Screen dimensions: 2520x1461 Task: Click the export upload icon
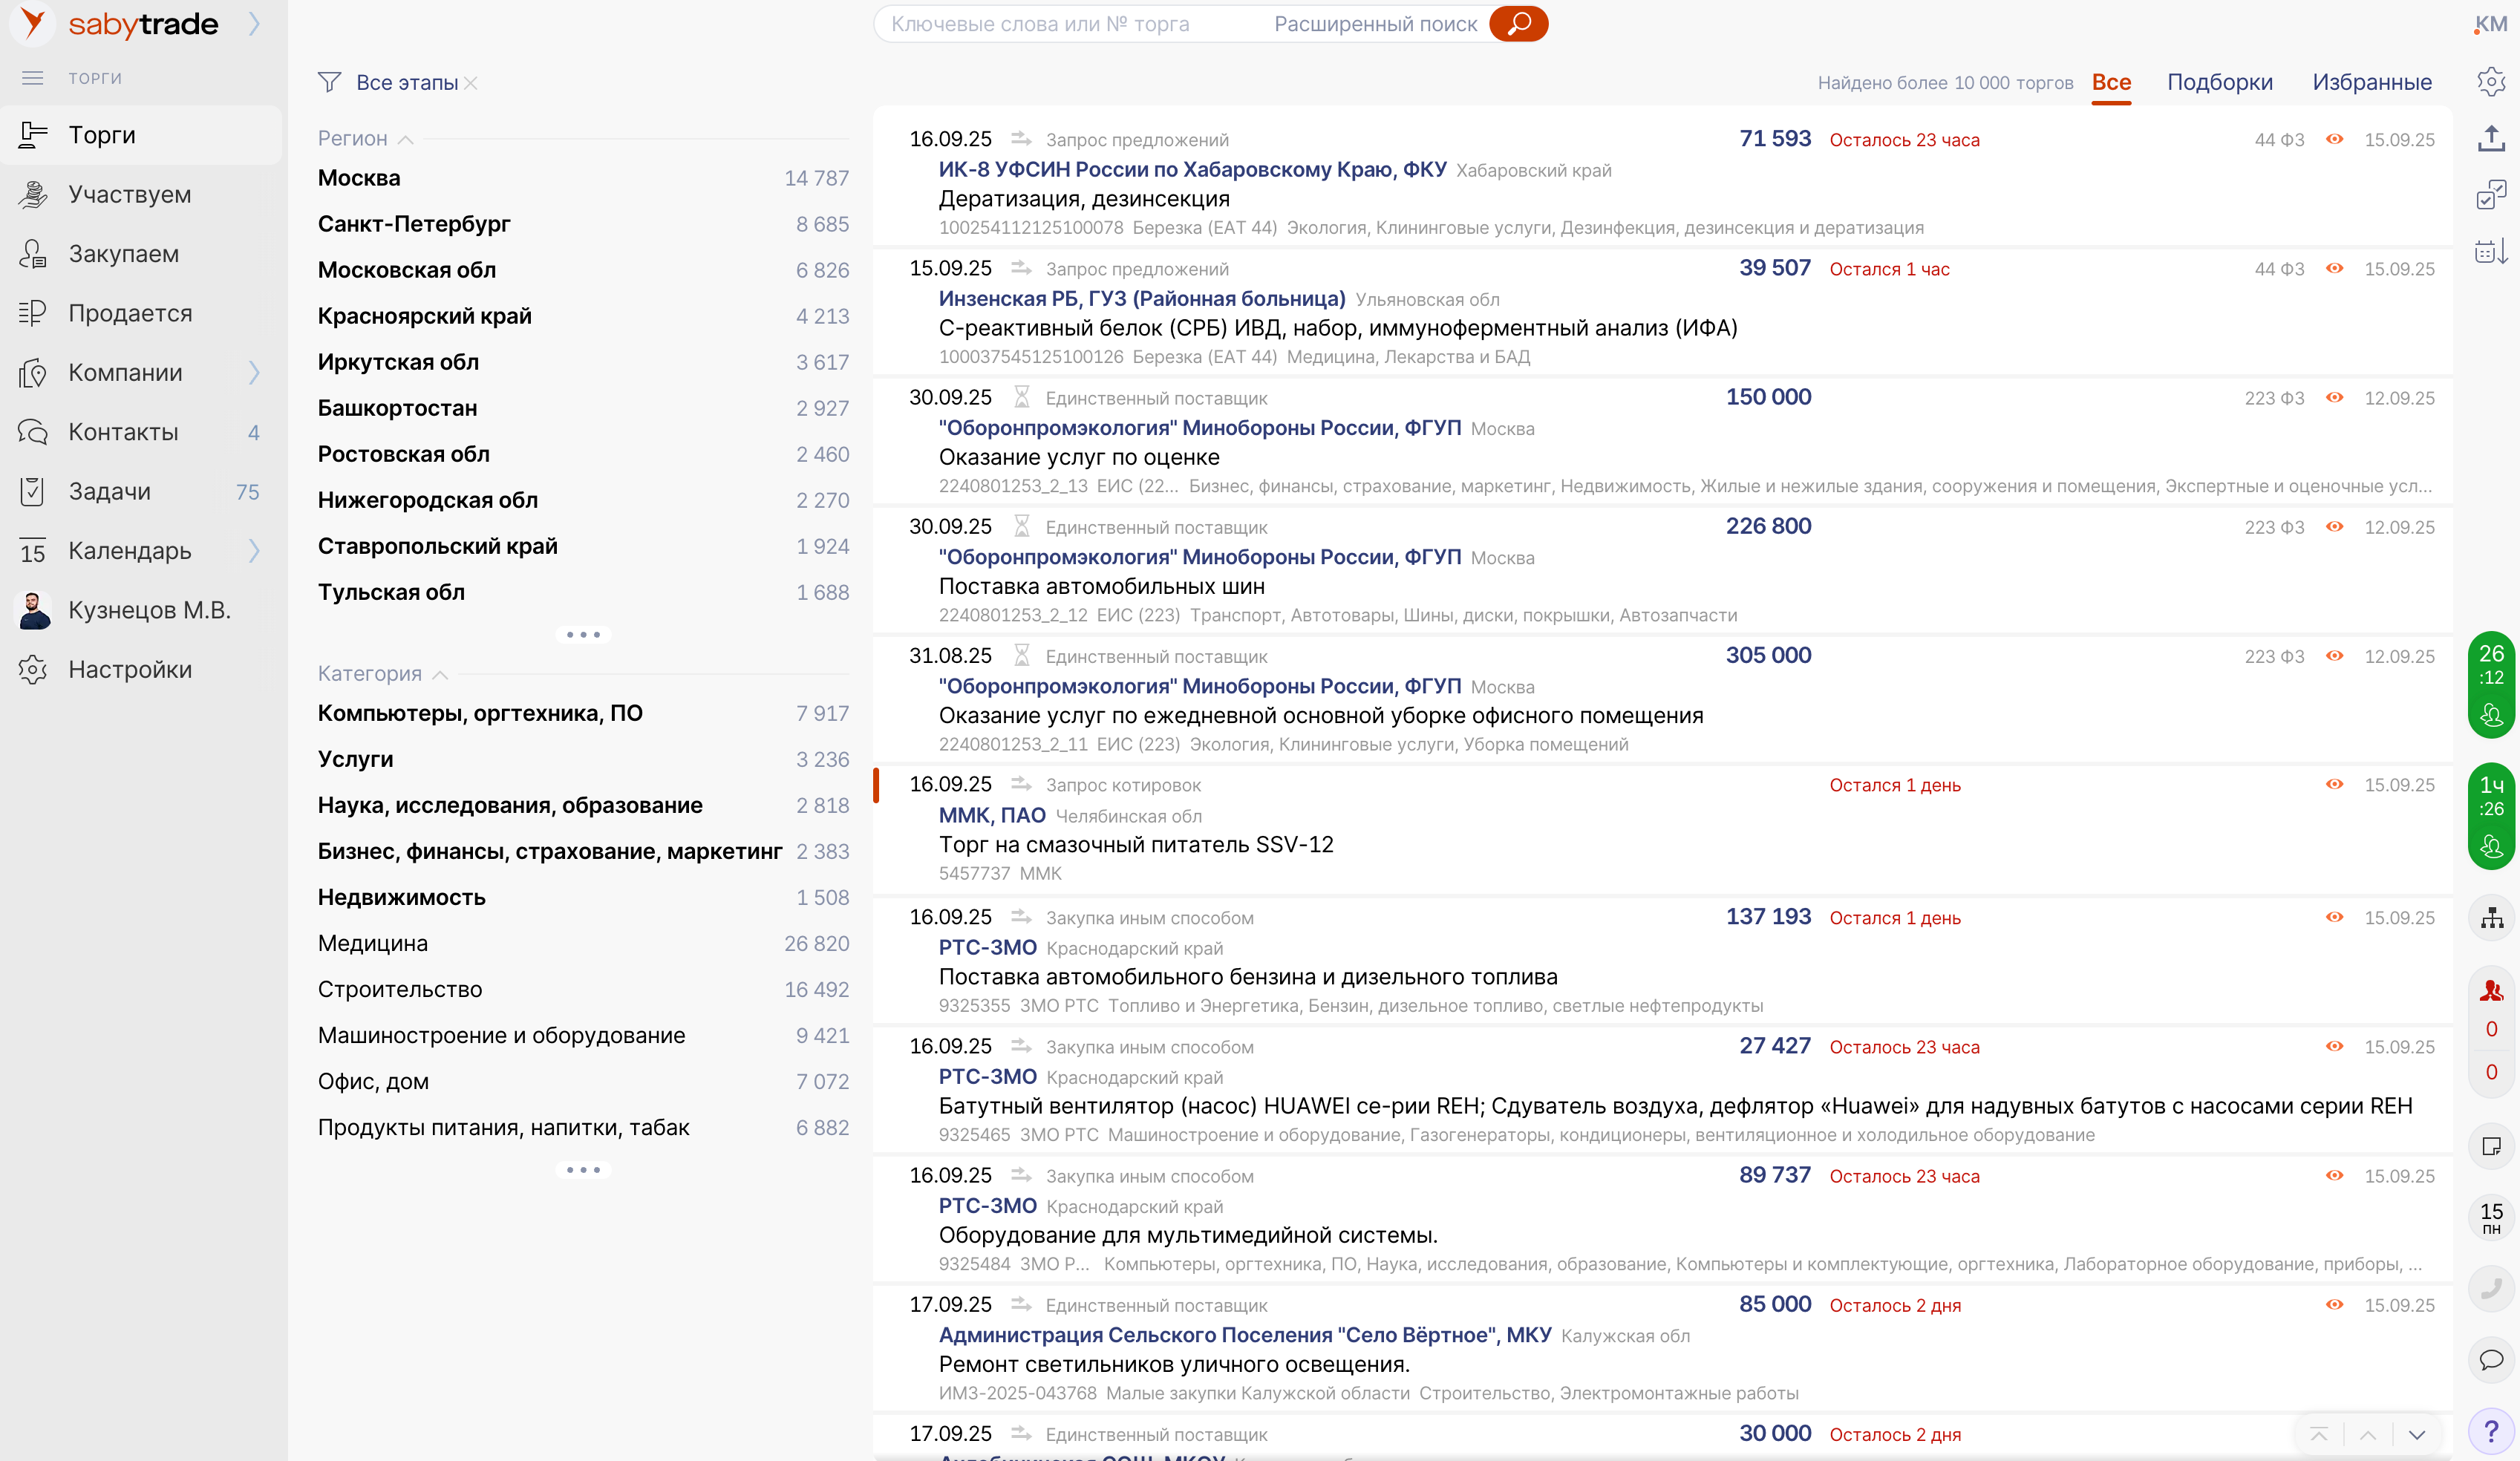click(x=2490, y=138)
